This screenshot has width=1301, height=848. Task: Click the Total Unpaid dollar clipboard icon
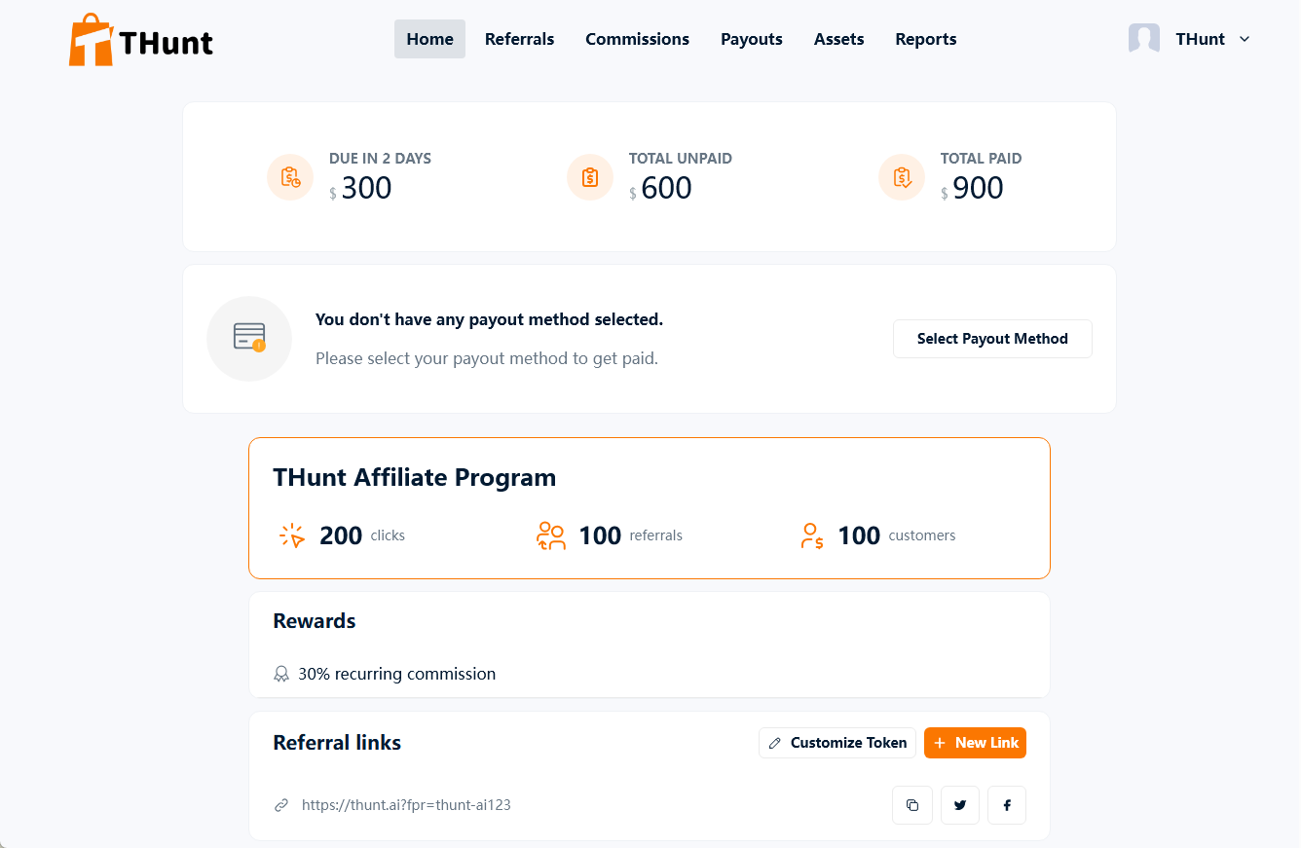[x=590, y=177]
